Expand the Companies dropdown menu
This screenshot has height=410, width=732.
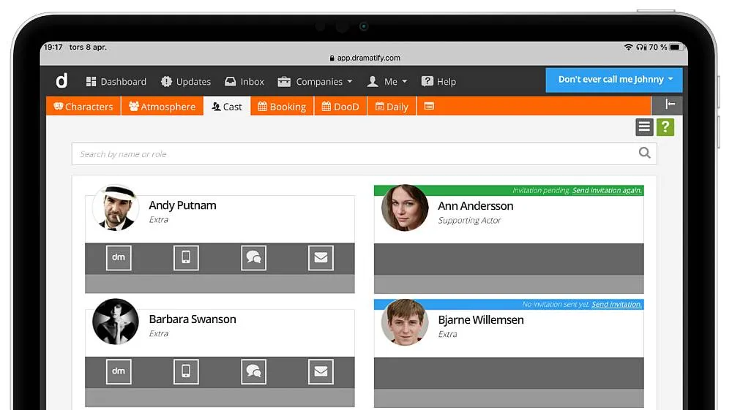point(315,82)
